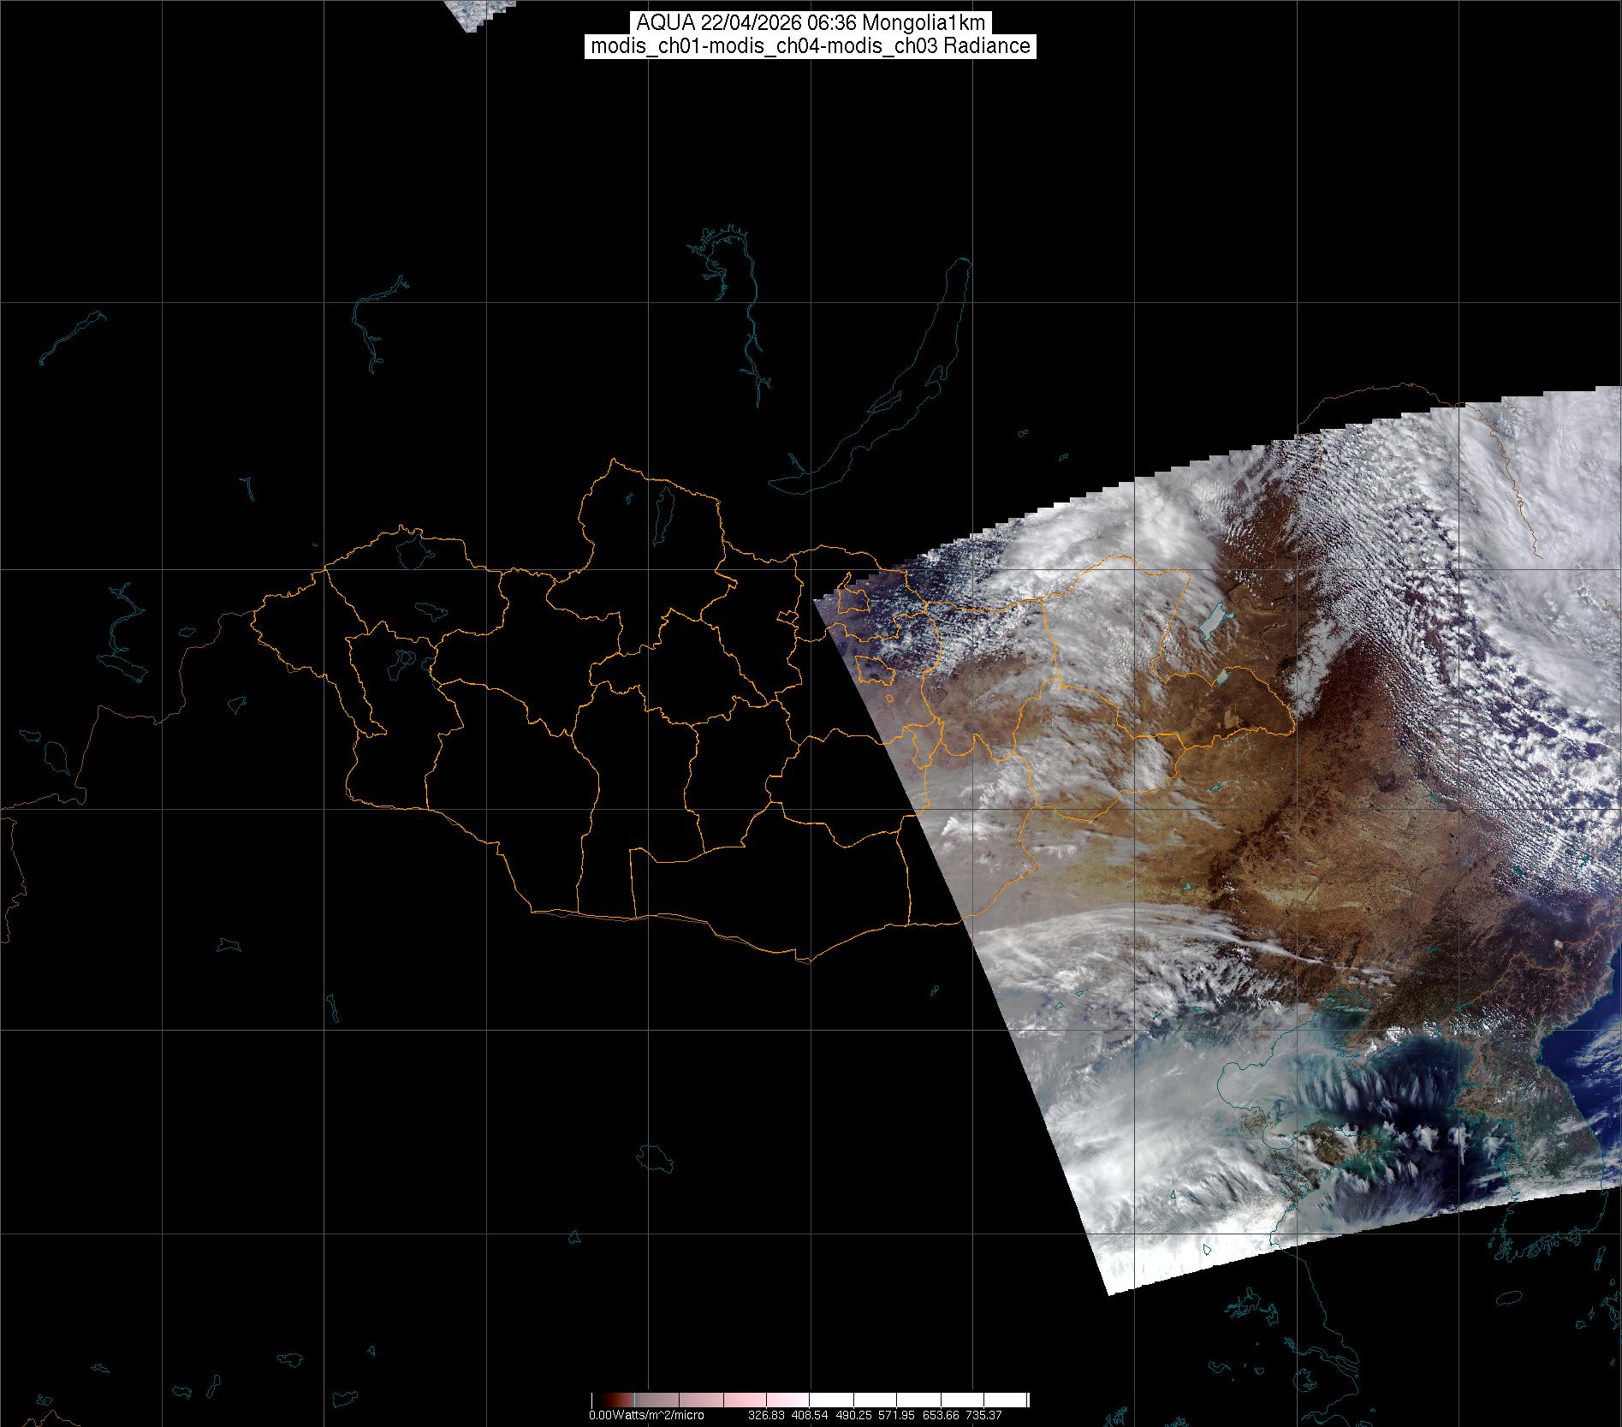Click the 571.95 value on the color scale
This screenshot has width=1622, height=1427.
click(x=896, y=1415)
